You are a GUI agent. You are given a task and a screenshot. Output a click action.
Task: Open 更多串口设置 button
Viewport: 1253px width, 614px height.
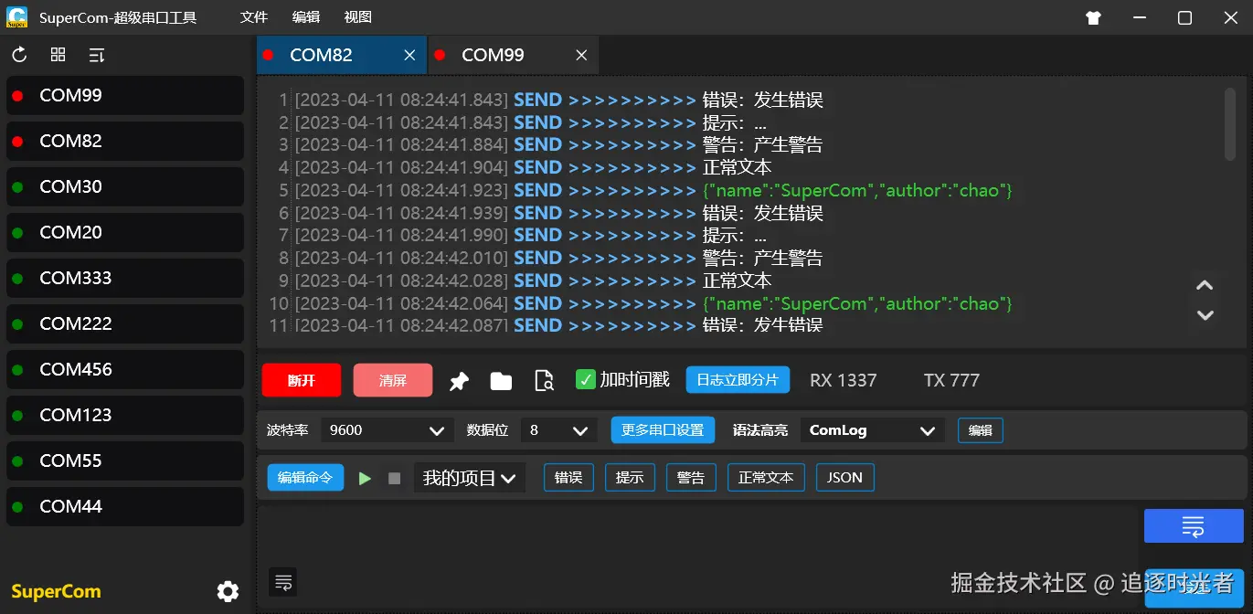point(663,429)
